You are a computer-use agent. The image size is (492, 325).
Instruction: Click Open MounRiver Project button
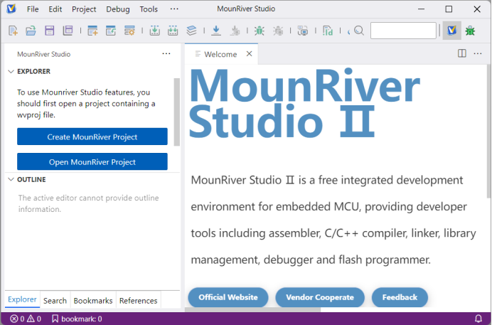tap(92, 161)
